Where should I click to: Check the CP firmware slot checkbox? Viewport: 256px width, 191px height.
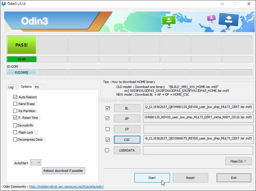point(107,129)
